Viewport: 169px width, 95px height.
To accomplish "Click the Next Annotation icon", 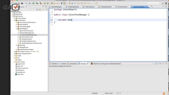I will (x=78, y=3).
